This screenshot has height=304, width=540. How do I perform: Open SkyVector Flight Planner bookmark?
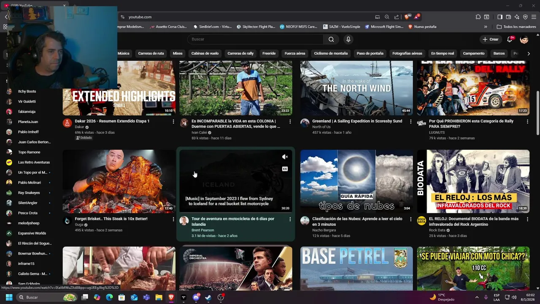point(256,27)
